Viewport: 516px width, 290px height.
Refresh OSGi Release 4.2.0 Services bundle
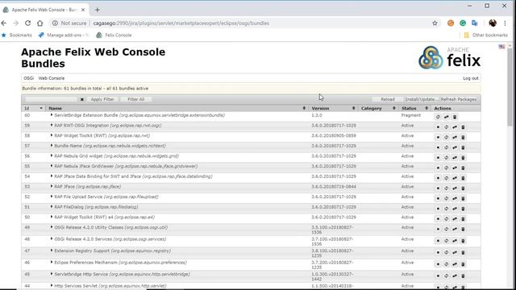pos(446,241)
